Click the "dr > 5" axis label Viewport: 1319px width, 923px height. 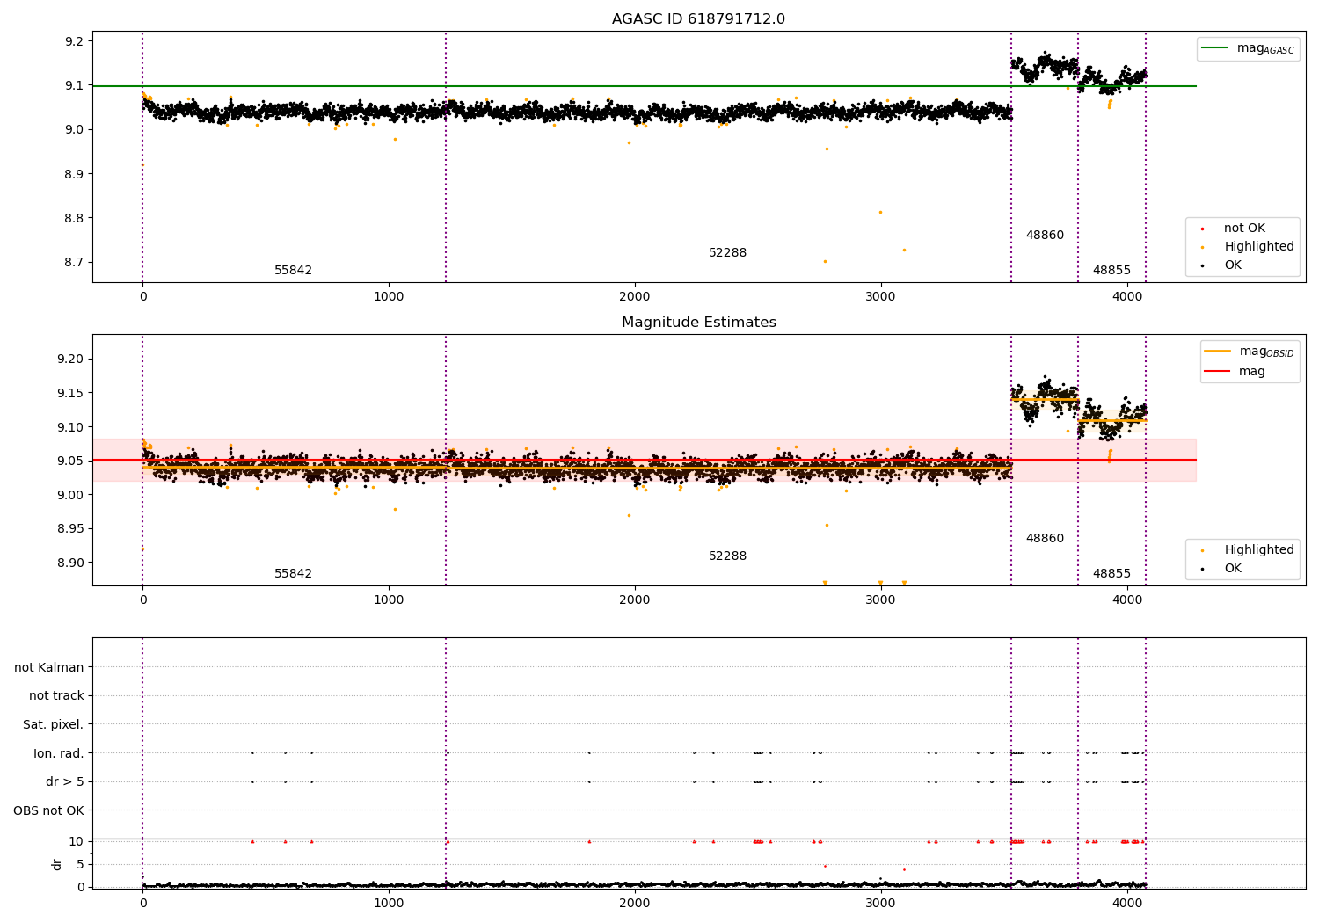(65, 782)
